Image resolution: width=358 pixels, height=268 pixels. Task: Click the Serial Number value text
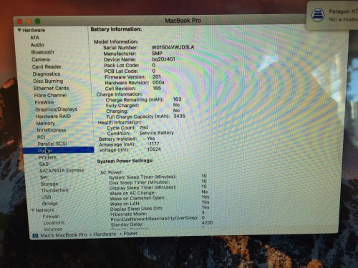point(173,47)
